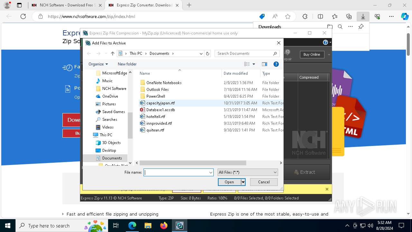Open the OneNote Notebooks folder
This screenshot has width=412, height=232.
pos(164,83)
